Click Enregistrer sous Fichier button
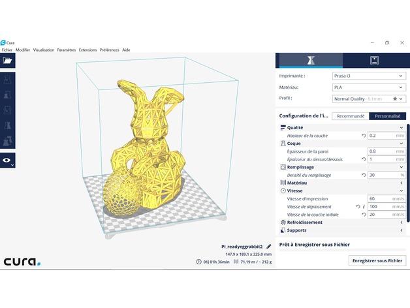This screenshot has width=410, height=308. 377,260
